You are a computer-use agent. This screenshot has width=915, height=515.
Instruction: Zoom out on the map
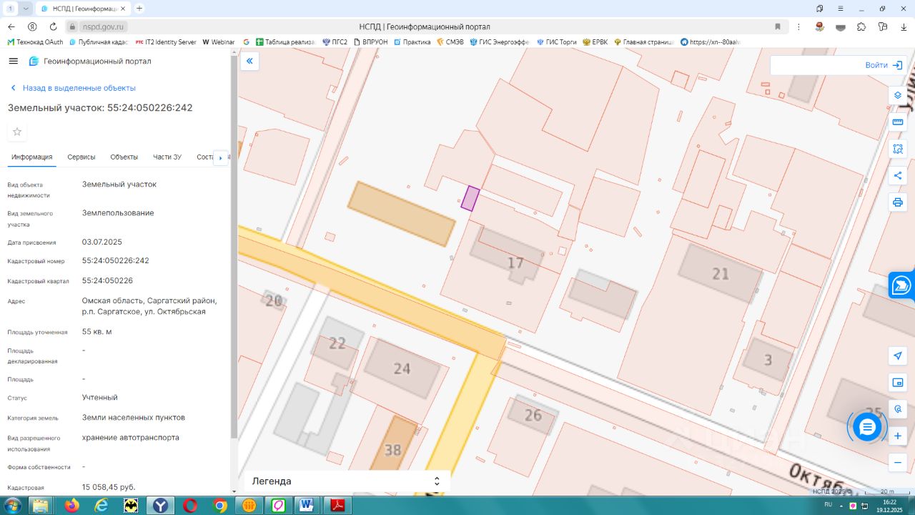point(898,463)
